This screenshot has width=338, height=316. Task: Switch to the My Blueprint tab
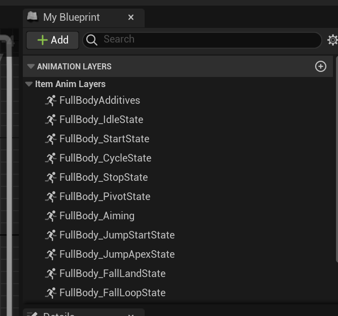[x=71, y=17]
